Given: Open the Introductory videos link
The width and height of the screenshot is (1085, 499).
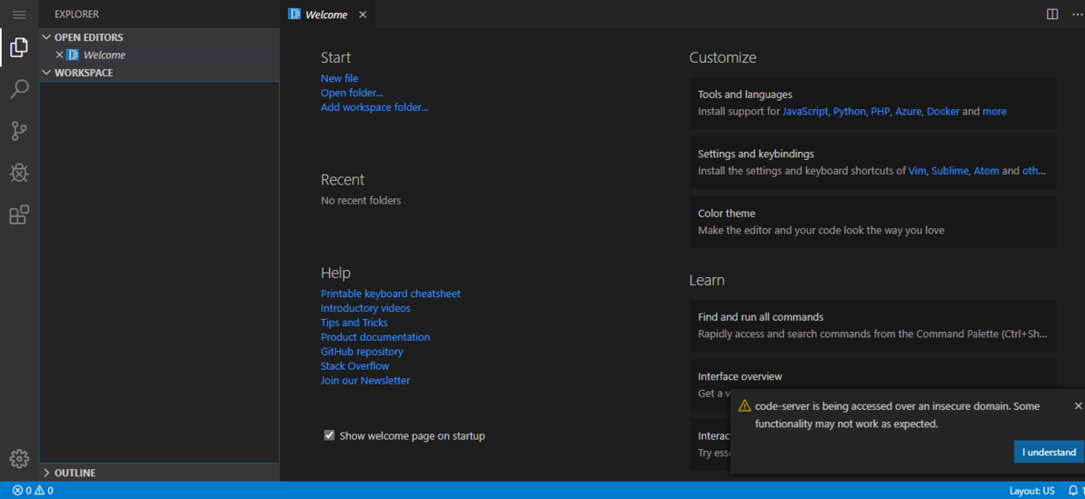Looking at the screenshot, I should point(366,308).
